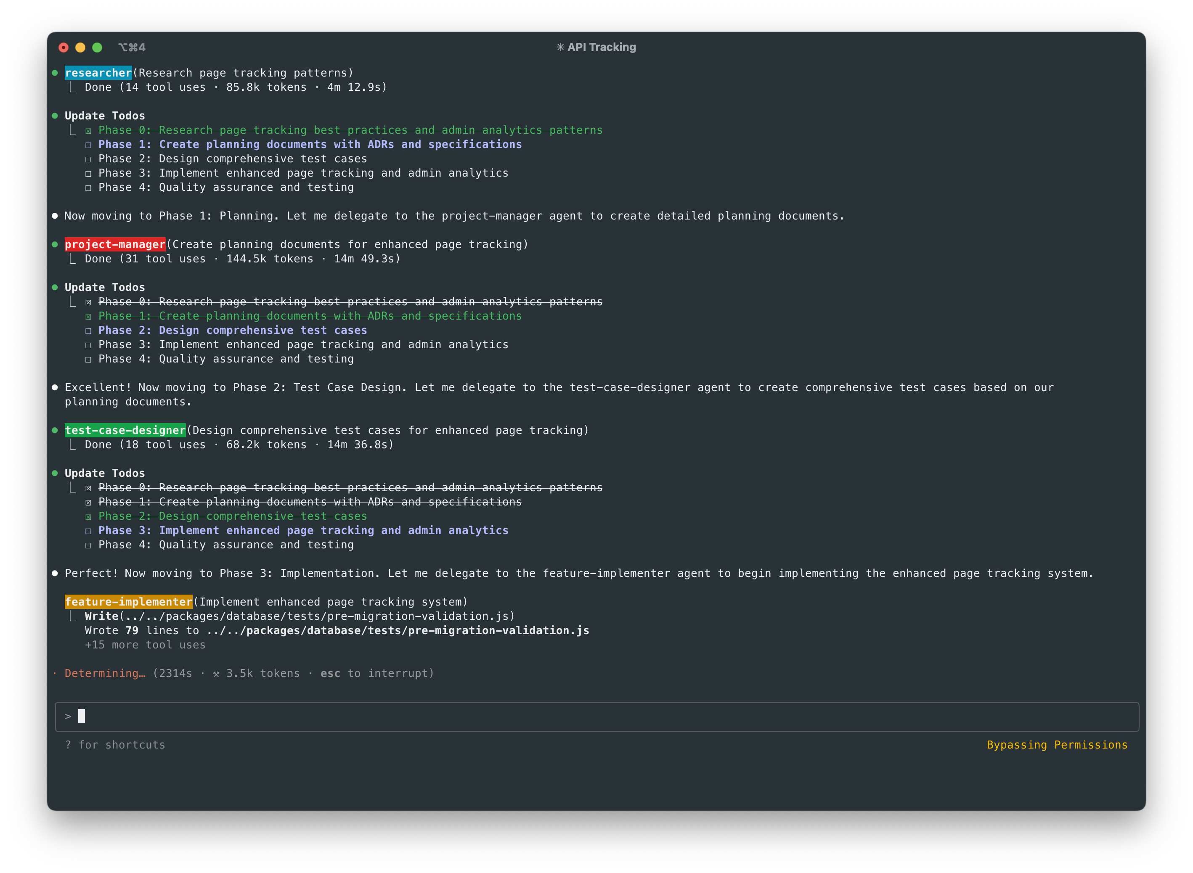Click the yellow minimize window button
The image size is (1193, 873).
click(80, 48)
